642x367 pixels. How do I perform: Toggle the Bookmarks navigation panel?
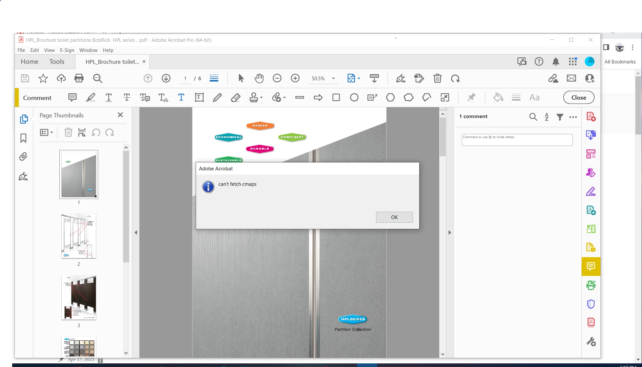[23, 138]
